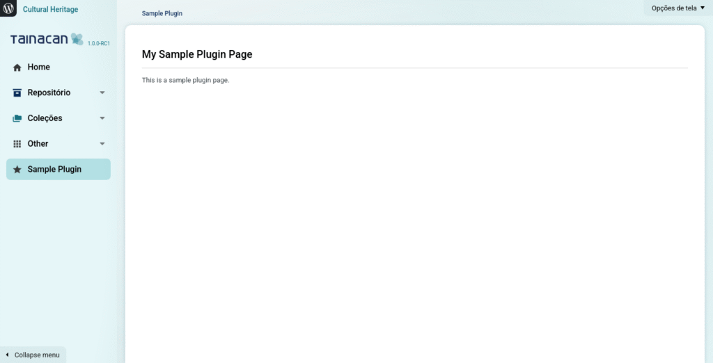713x363 pixels.
Task: Click the Repositório archive box icon
Action: 17,92
